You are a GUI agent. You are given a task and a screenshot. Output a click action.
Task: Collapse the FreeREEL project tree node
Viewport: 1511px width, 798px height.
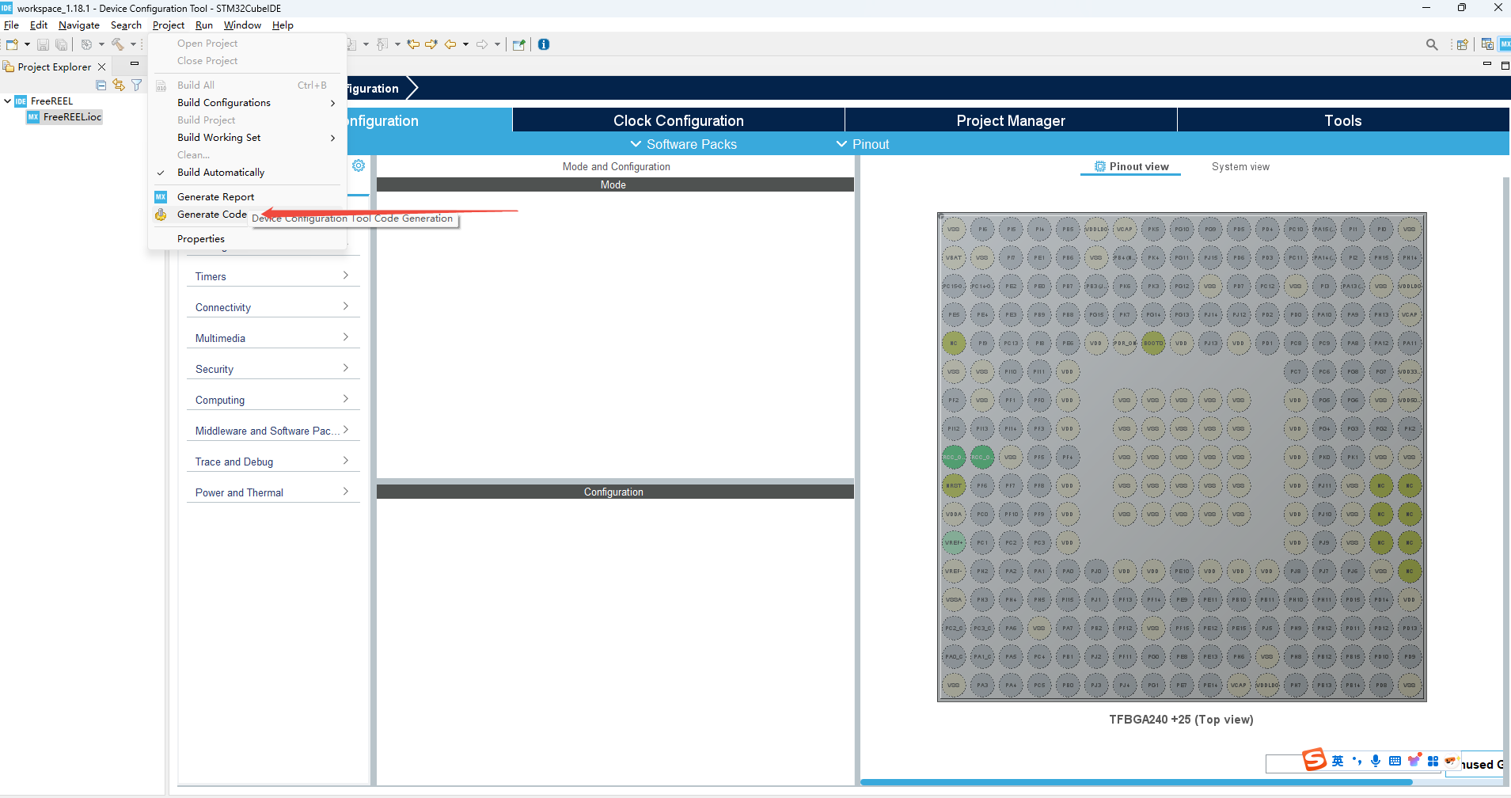7,101
